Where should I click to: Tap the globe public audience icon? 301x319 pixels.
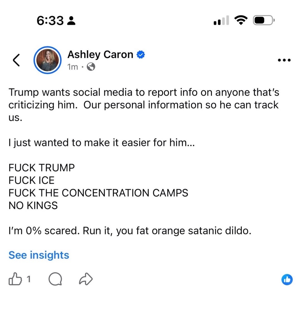(x=91, y=67)
